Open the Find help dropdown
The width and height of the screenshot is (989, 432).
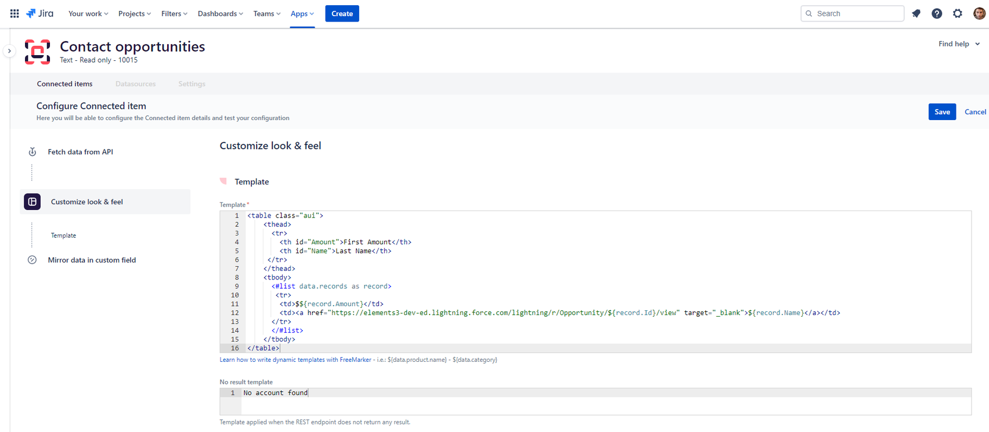click(x=959, y=44)
